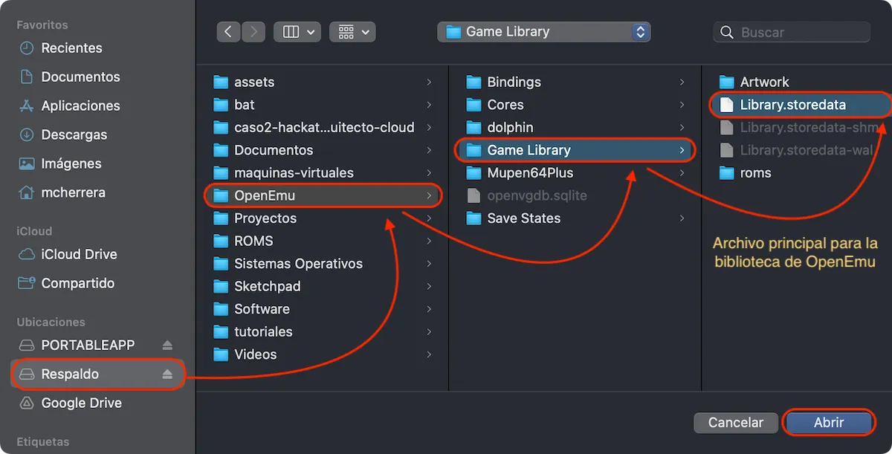The image size is (892, 454).
Task: Click the Imágenes sidebar icon
Action: (x=28, y=163)
